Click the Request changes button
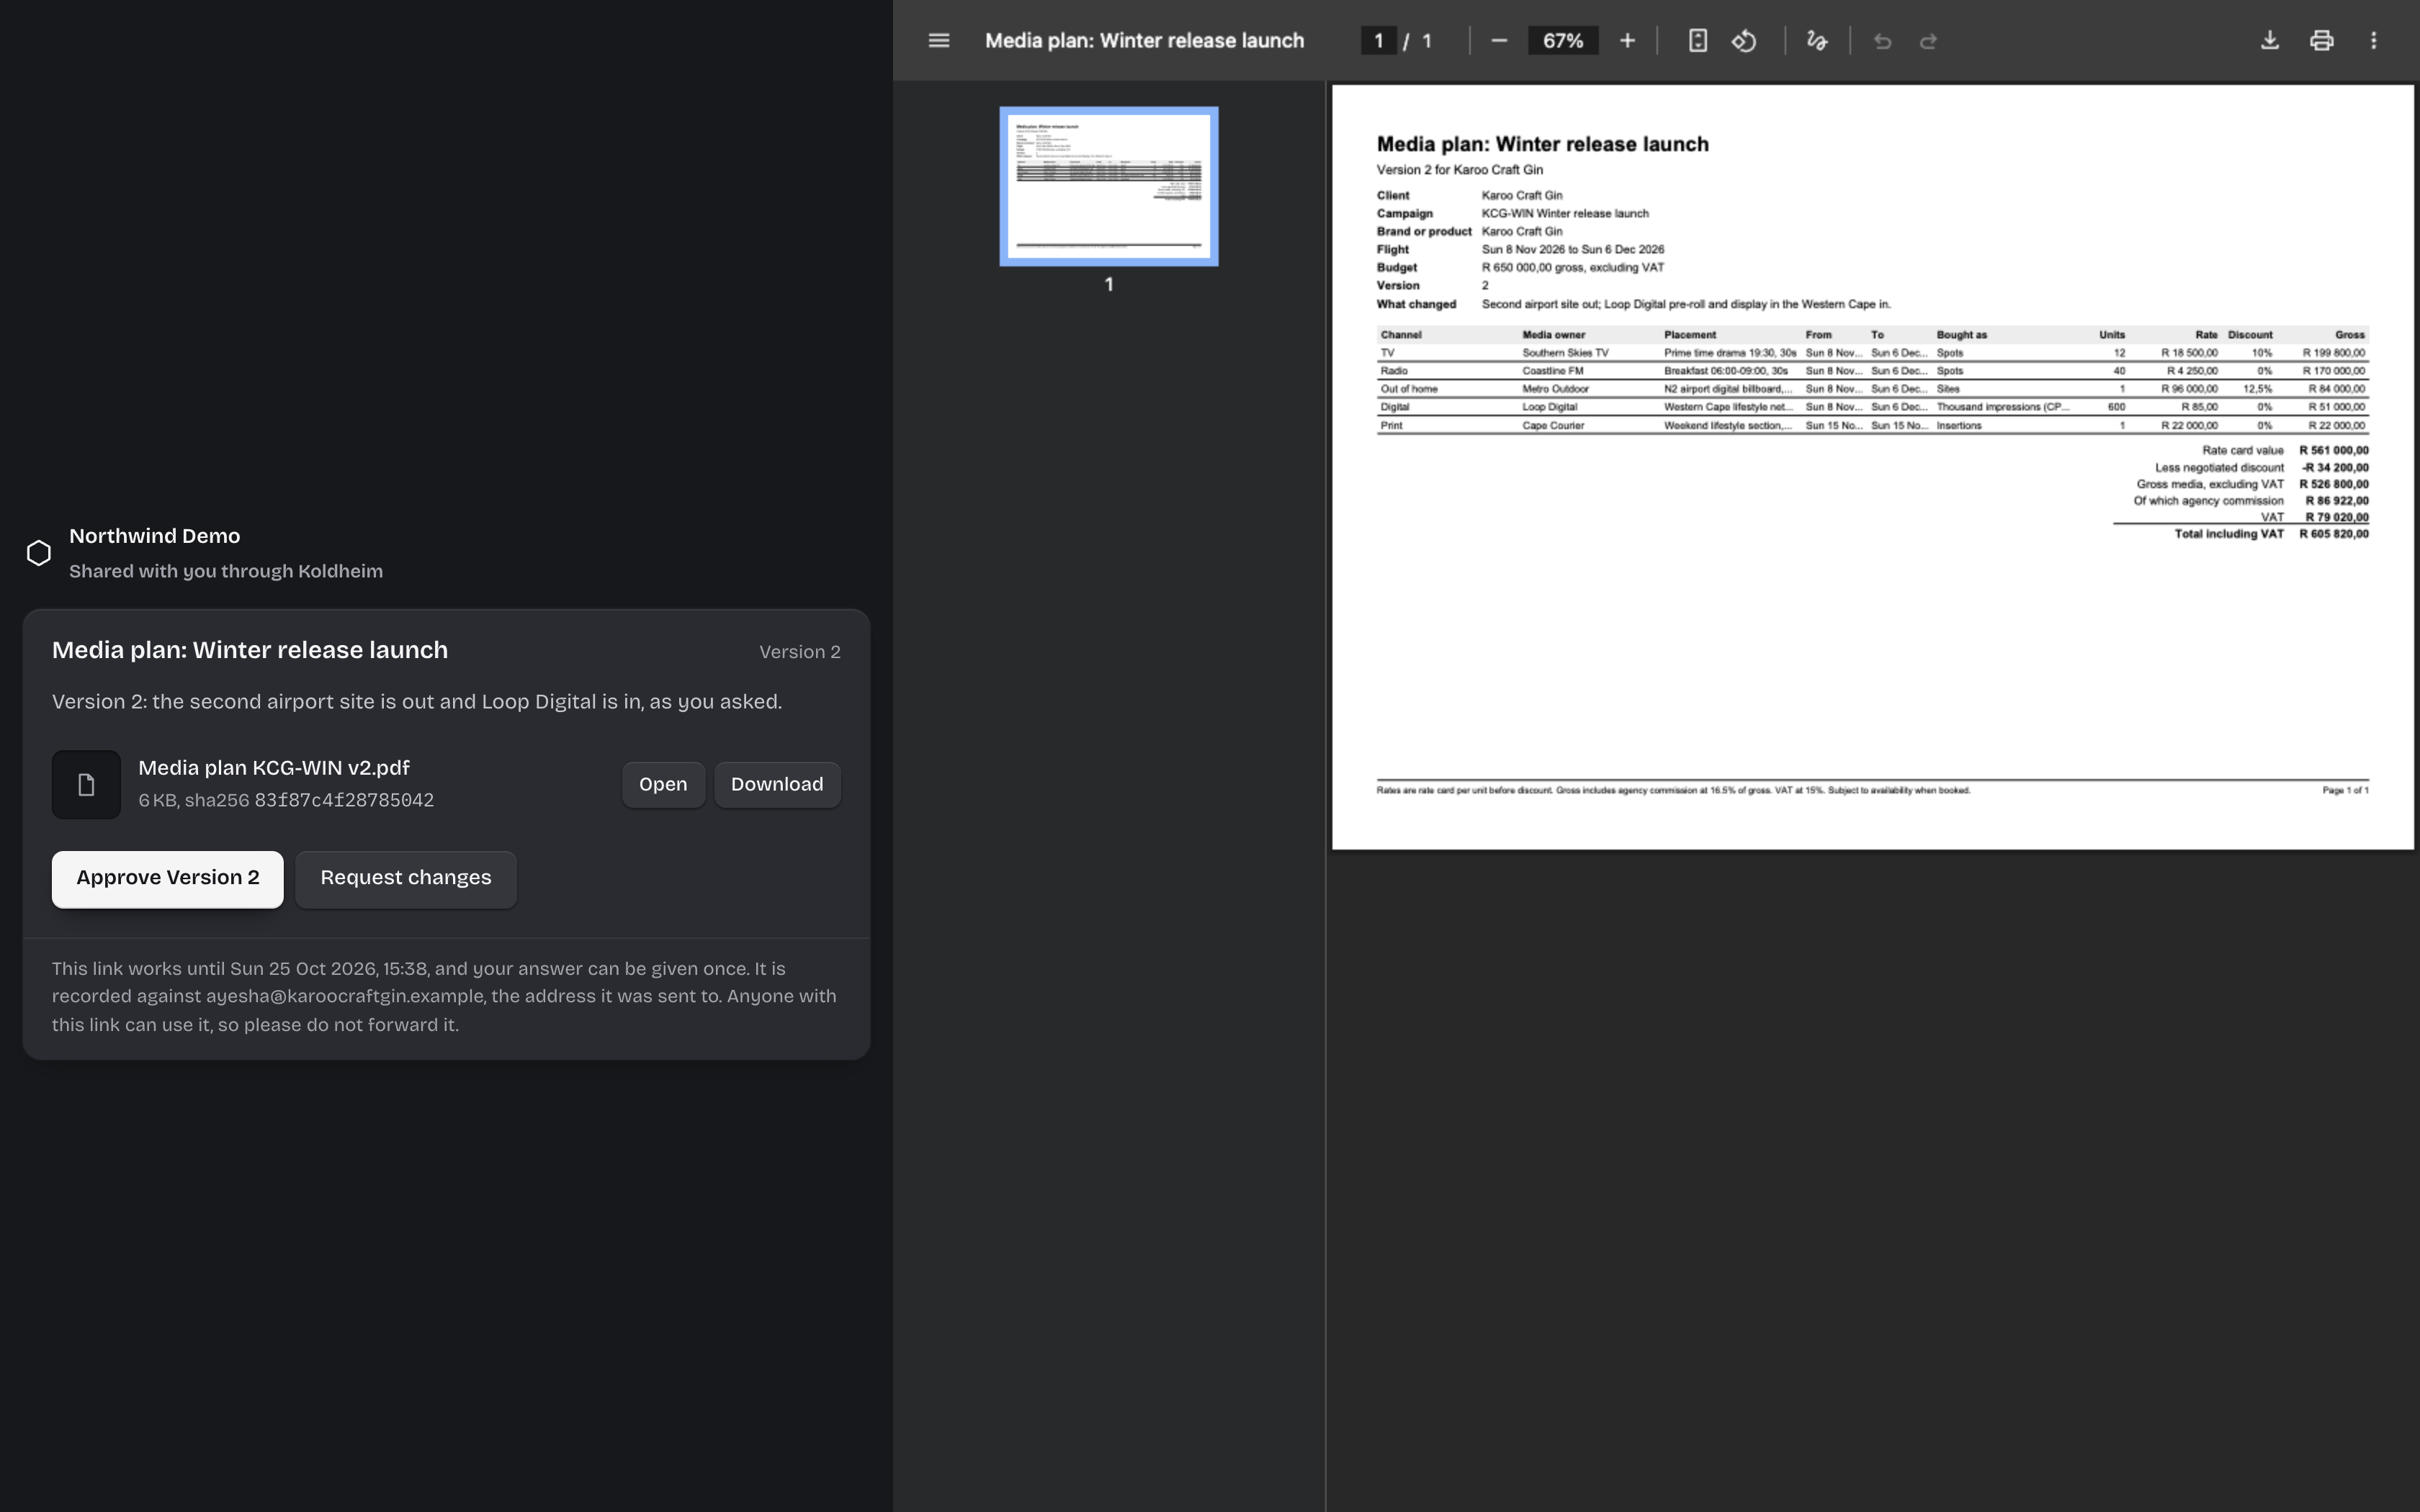2420x1512 pixels. [x=406, y=879]
